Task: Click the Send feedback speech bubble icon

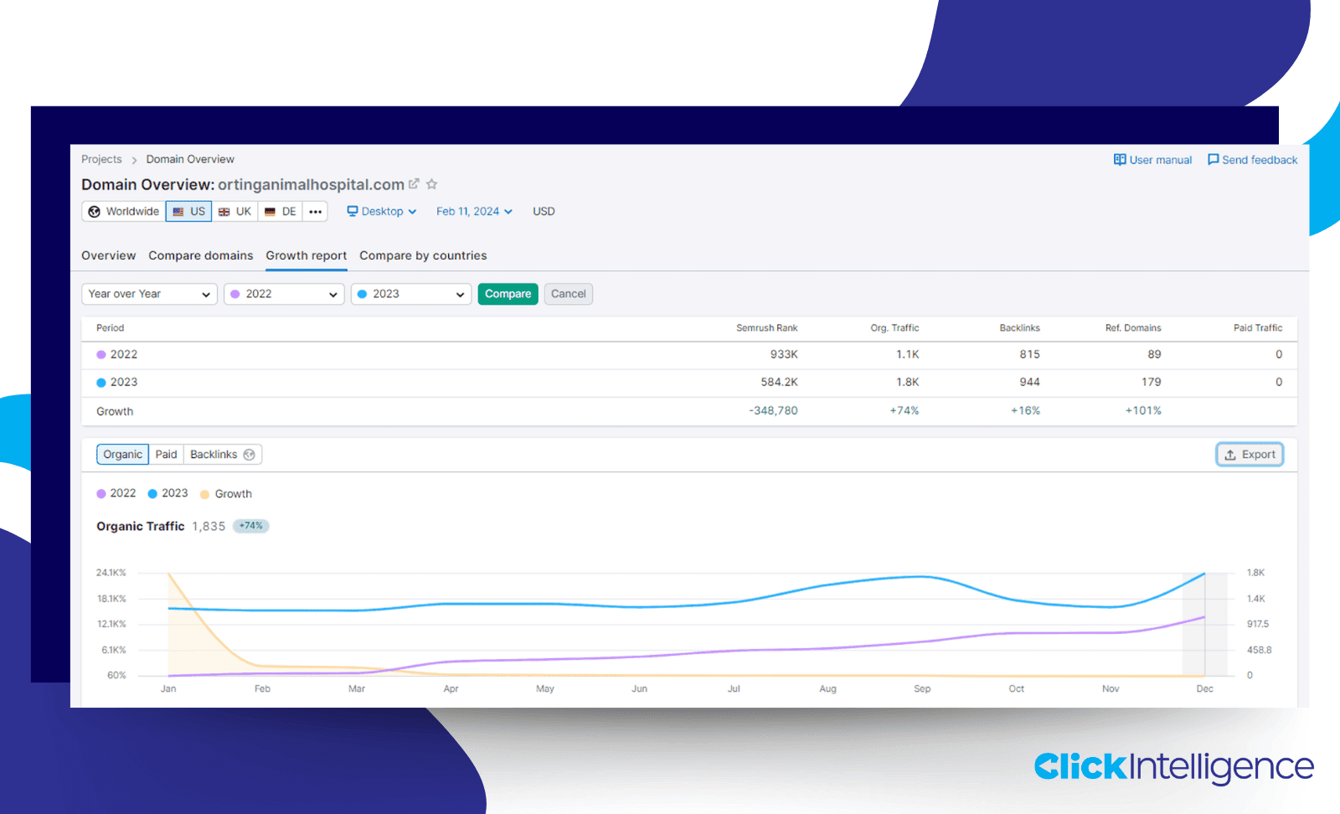Action: click(1213, 160)
